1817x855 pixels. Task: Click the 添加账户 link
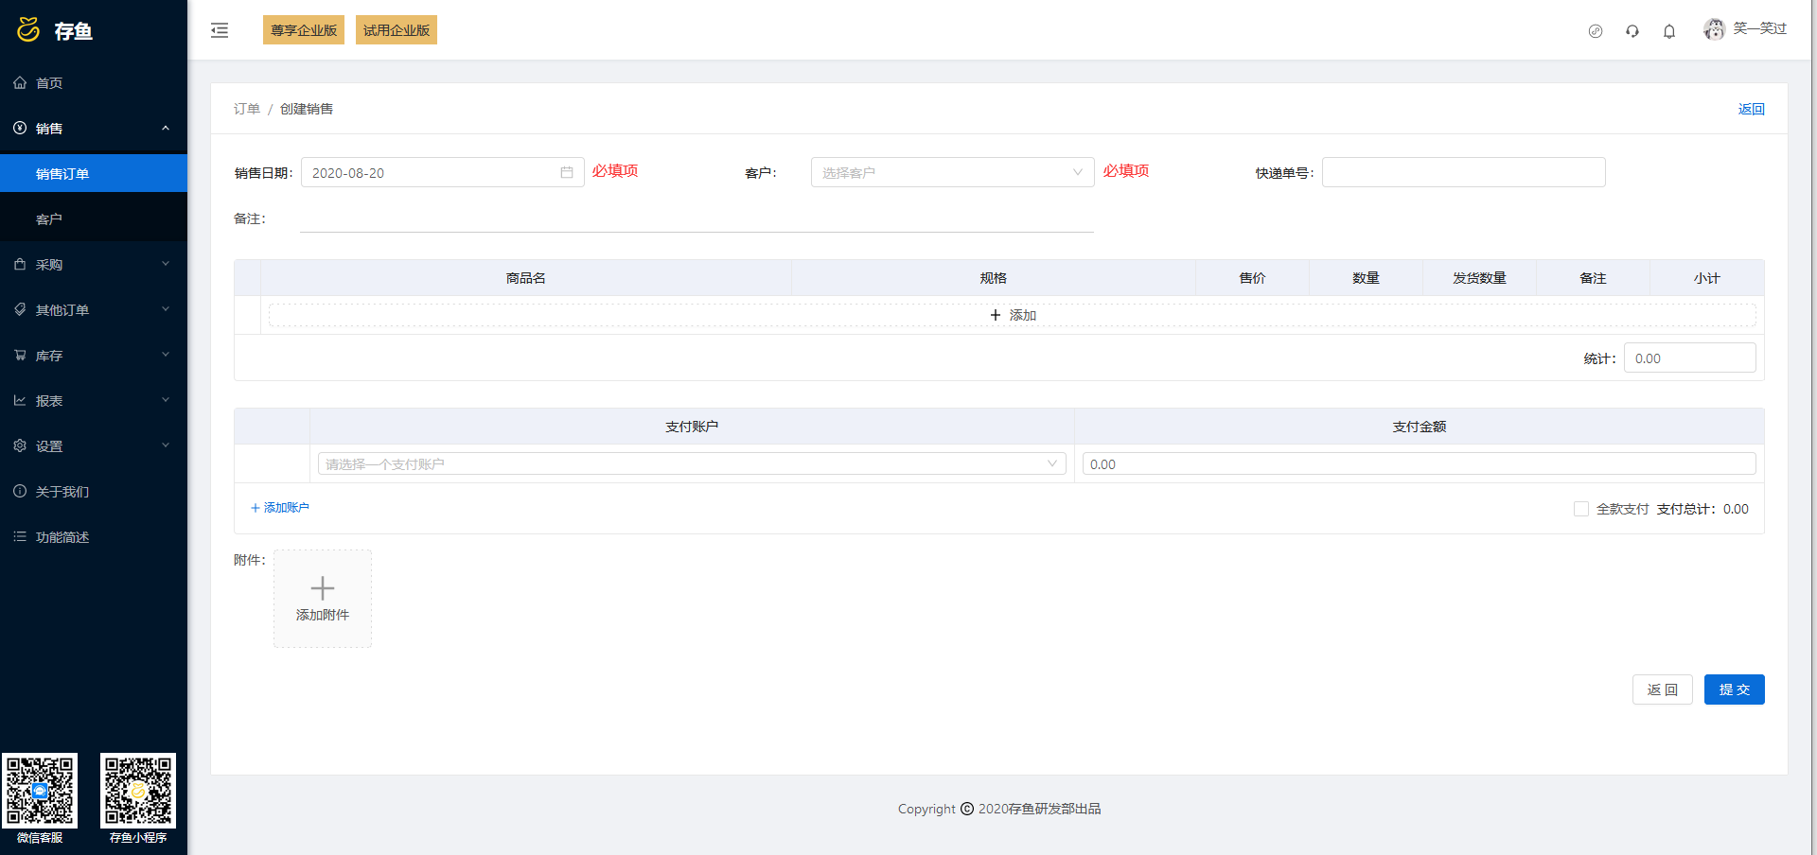(280, 508)
